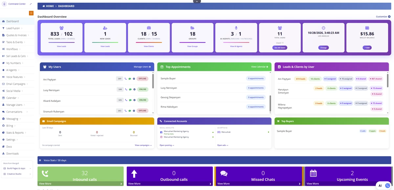
Task: Click the Change timezone button
Action: click(323, 48)
